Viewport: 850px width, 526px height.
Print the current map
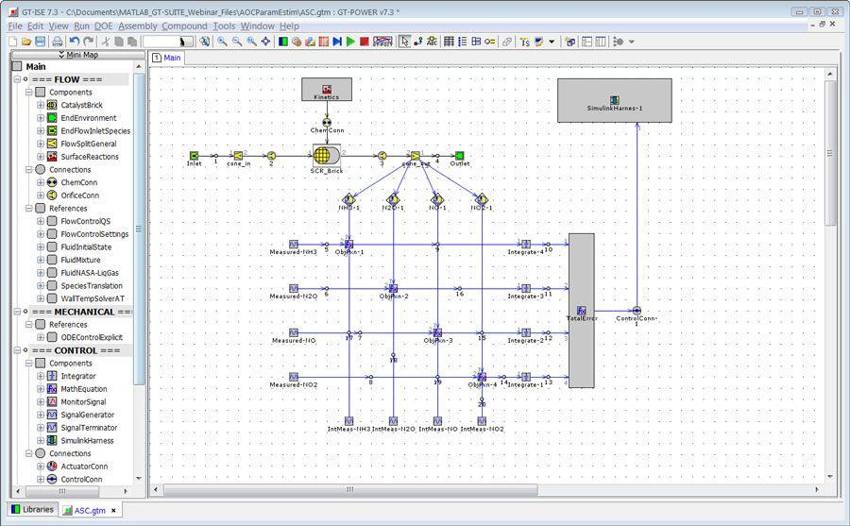point(58,42)
